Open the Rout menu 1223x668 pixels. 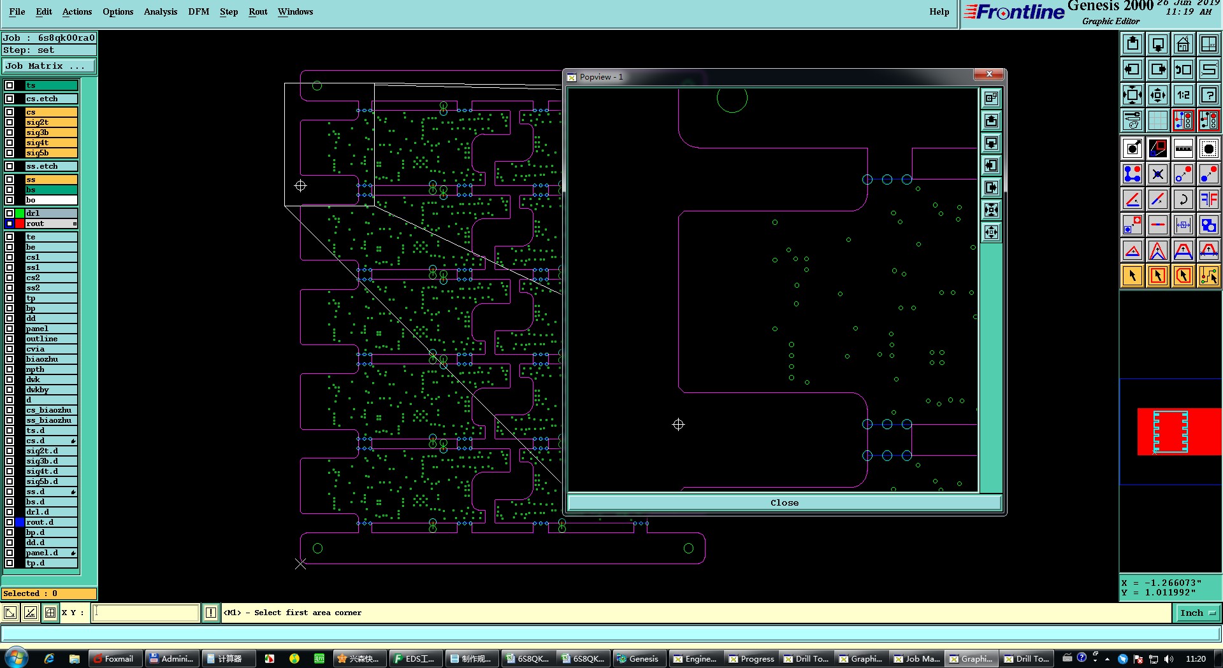258,11
